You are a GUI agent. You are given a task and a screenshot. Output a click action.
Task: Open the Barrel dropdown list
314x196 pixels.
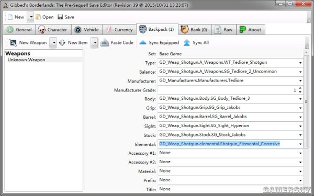coord(300,117)
